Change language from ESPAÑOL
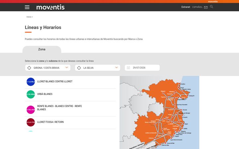The image size is (239, 149). pos(197,7)
